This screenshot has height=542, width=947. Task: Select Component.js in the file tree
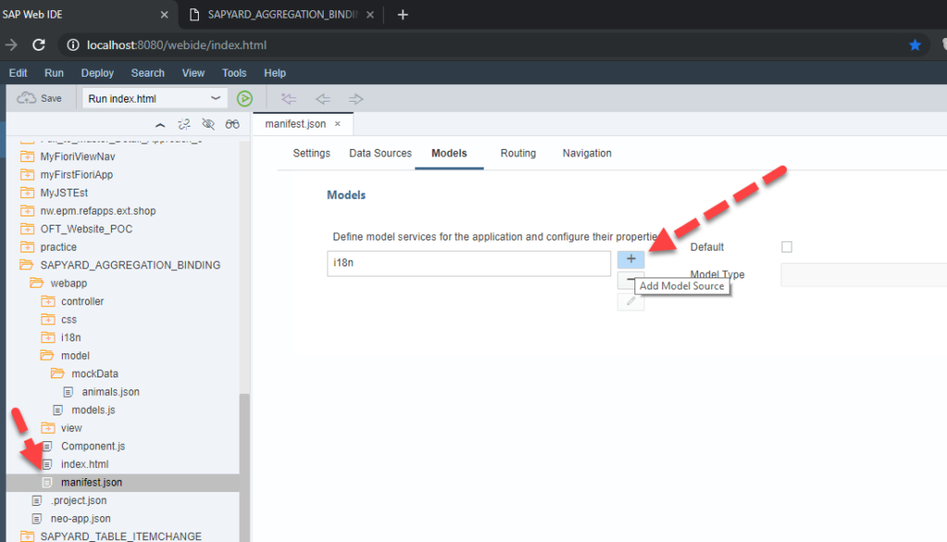tap(93, 447)
